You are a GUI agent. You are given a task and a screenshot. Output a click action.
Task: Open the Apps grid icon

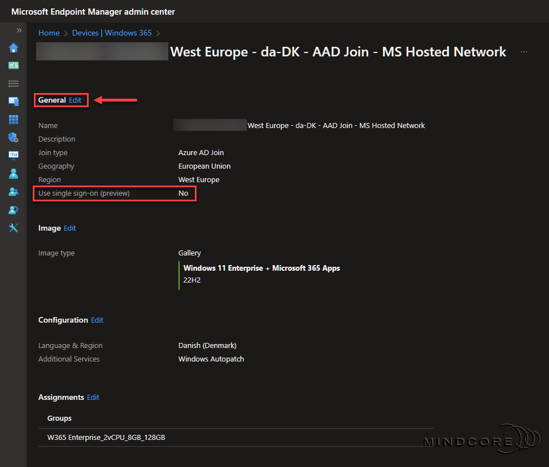[14, 120]
